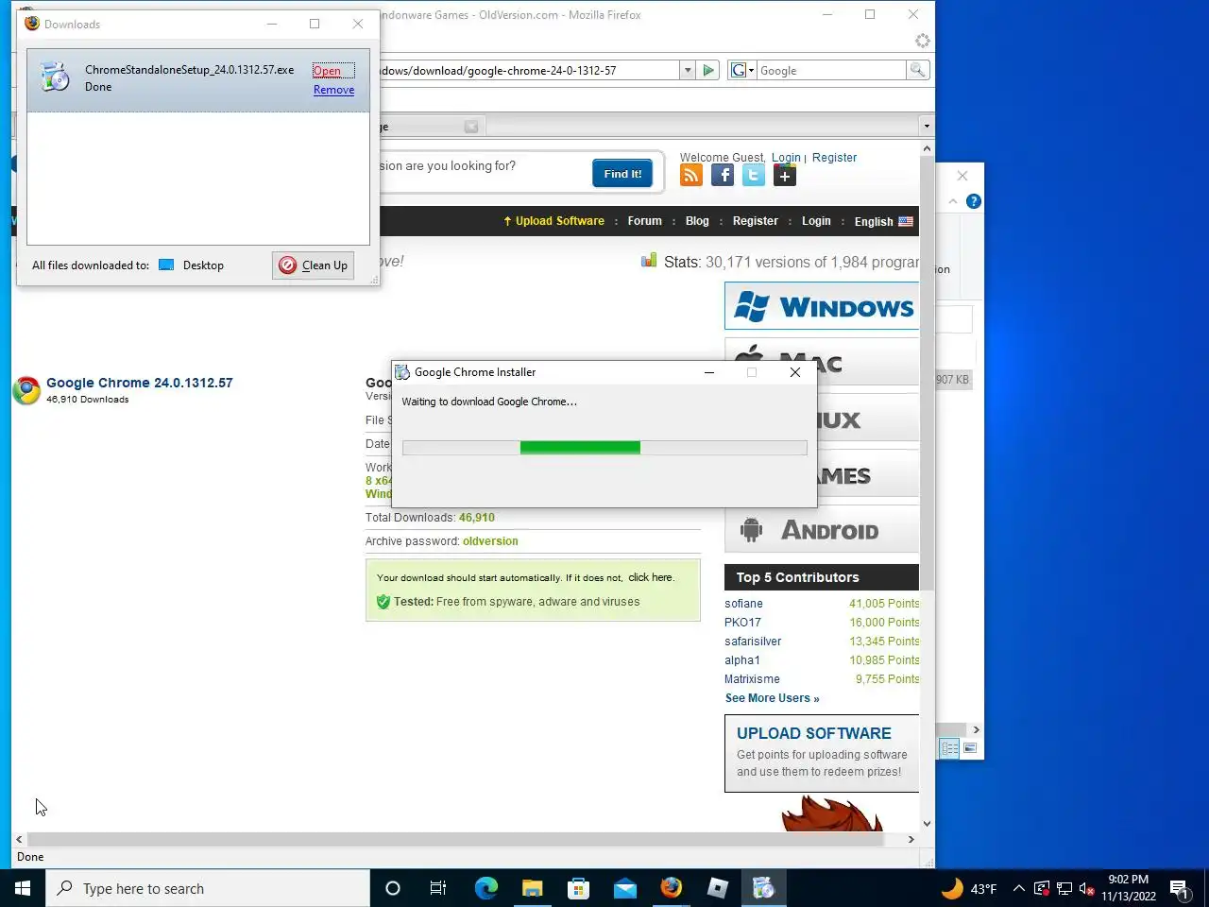
Task: Click the vertical scrollbar down arrow in Firefox
Action: (927, 824)
